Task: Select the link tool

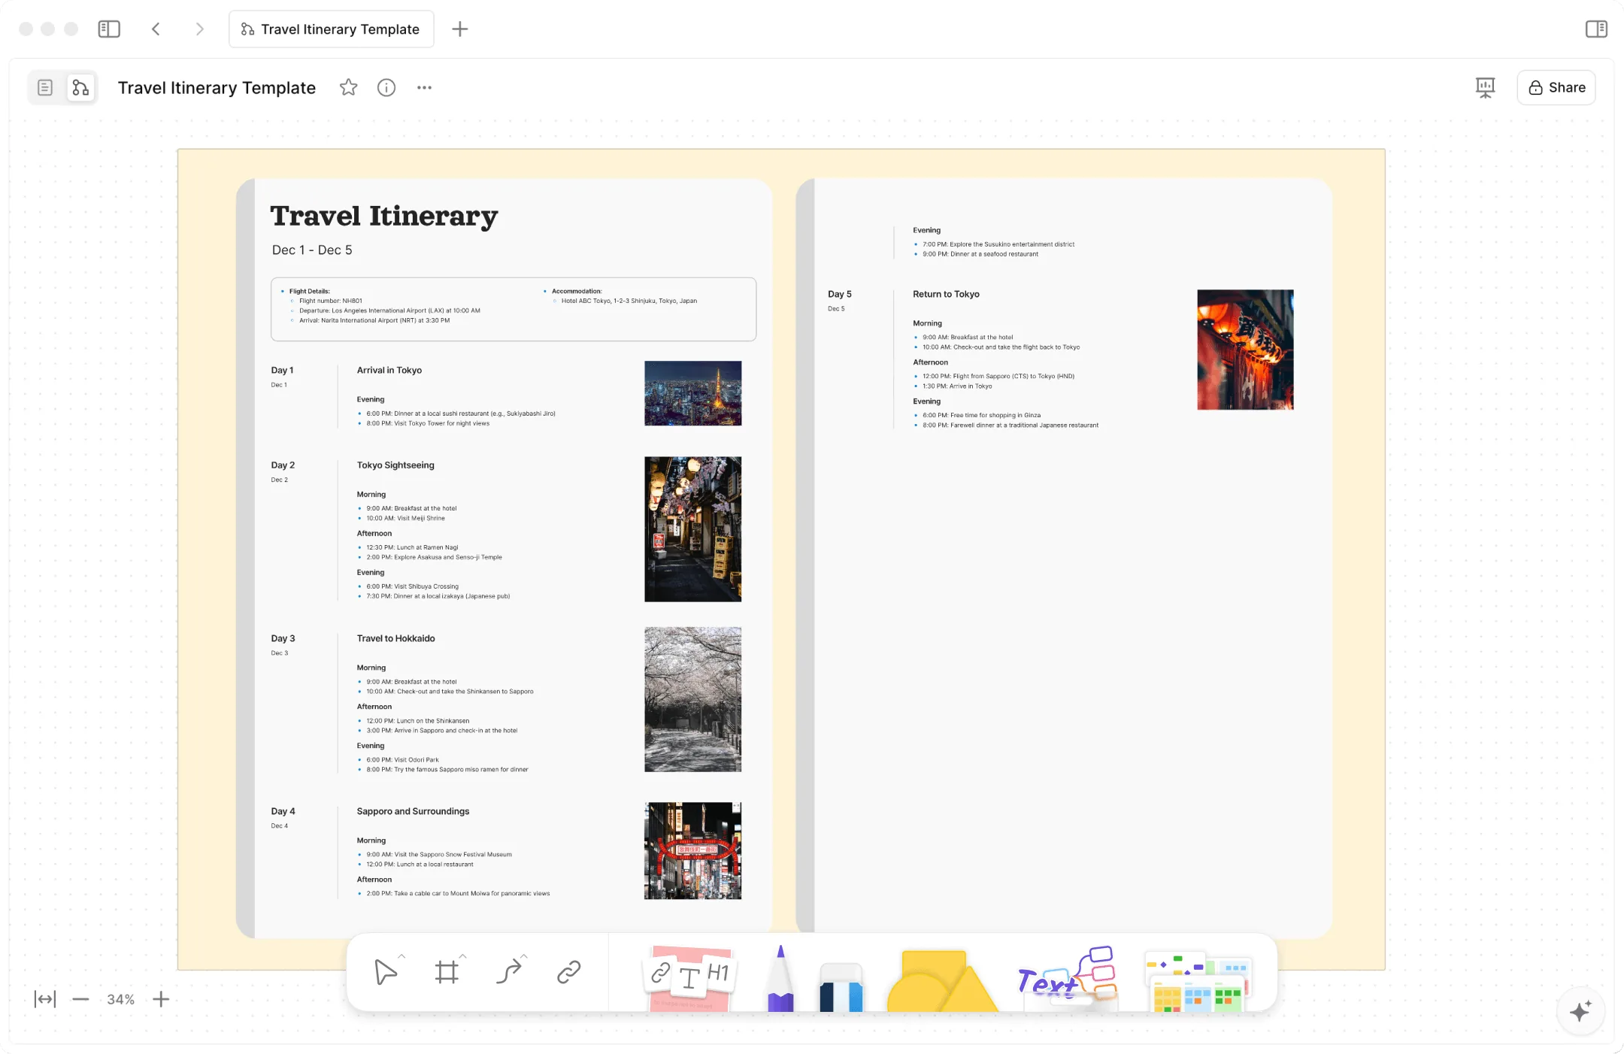Action: tap(569, 972)
